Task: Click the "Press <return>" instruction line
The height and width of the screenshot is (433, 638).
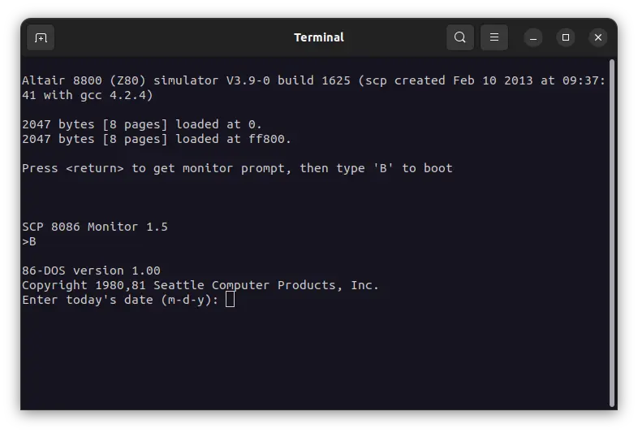Action: coord(237,168)
